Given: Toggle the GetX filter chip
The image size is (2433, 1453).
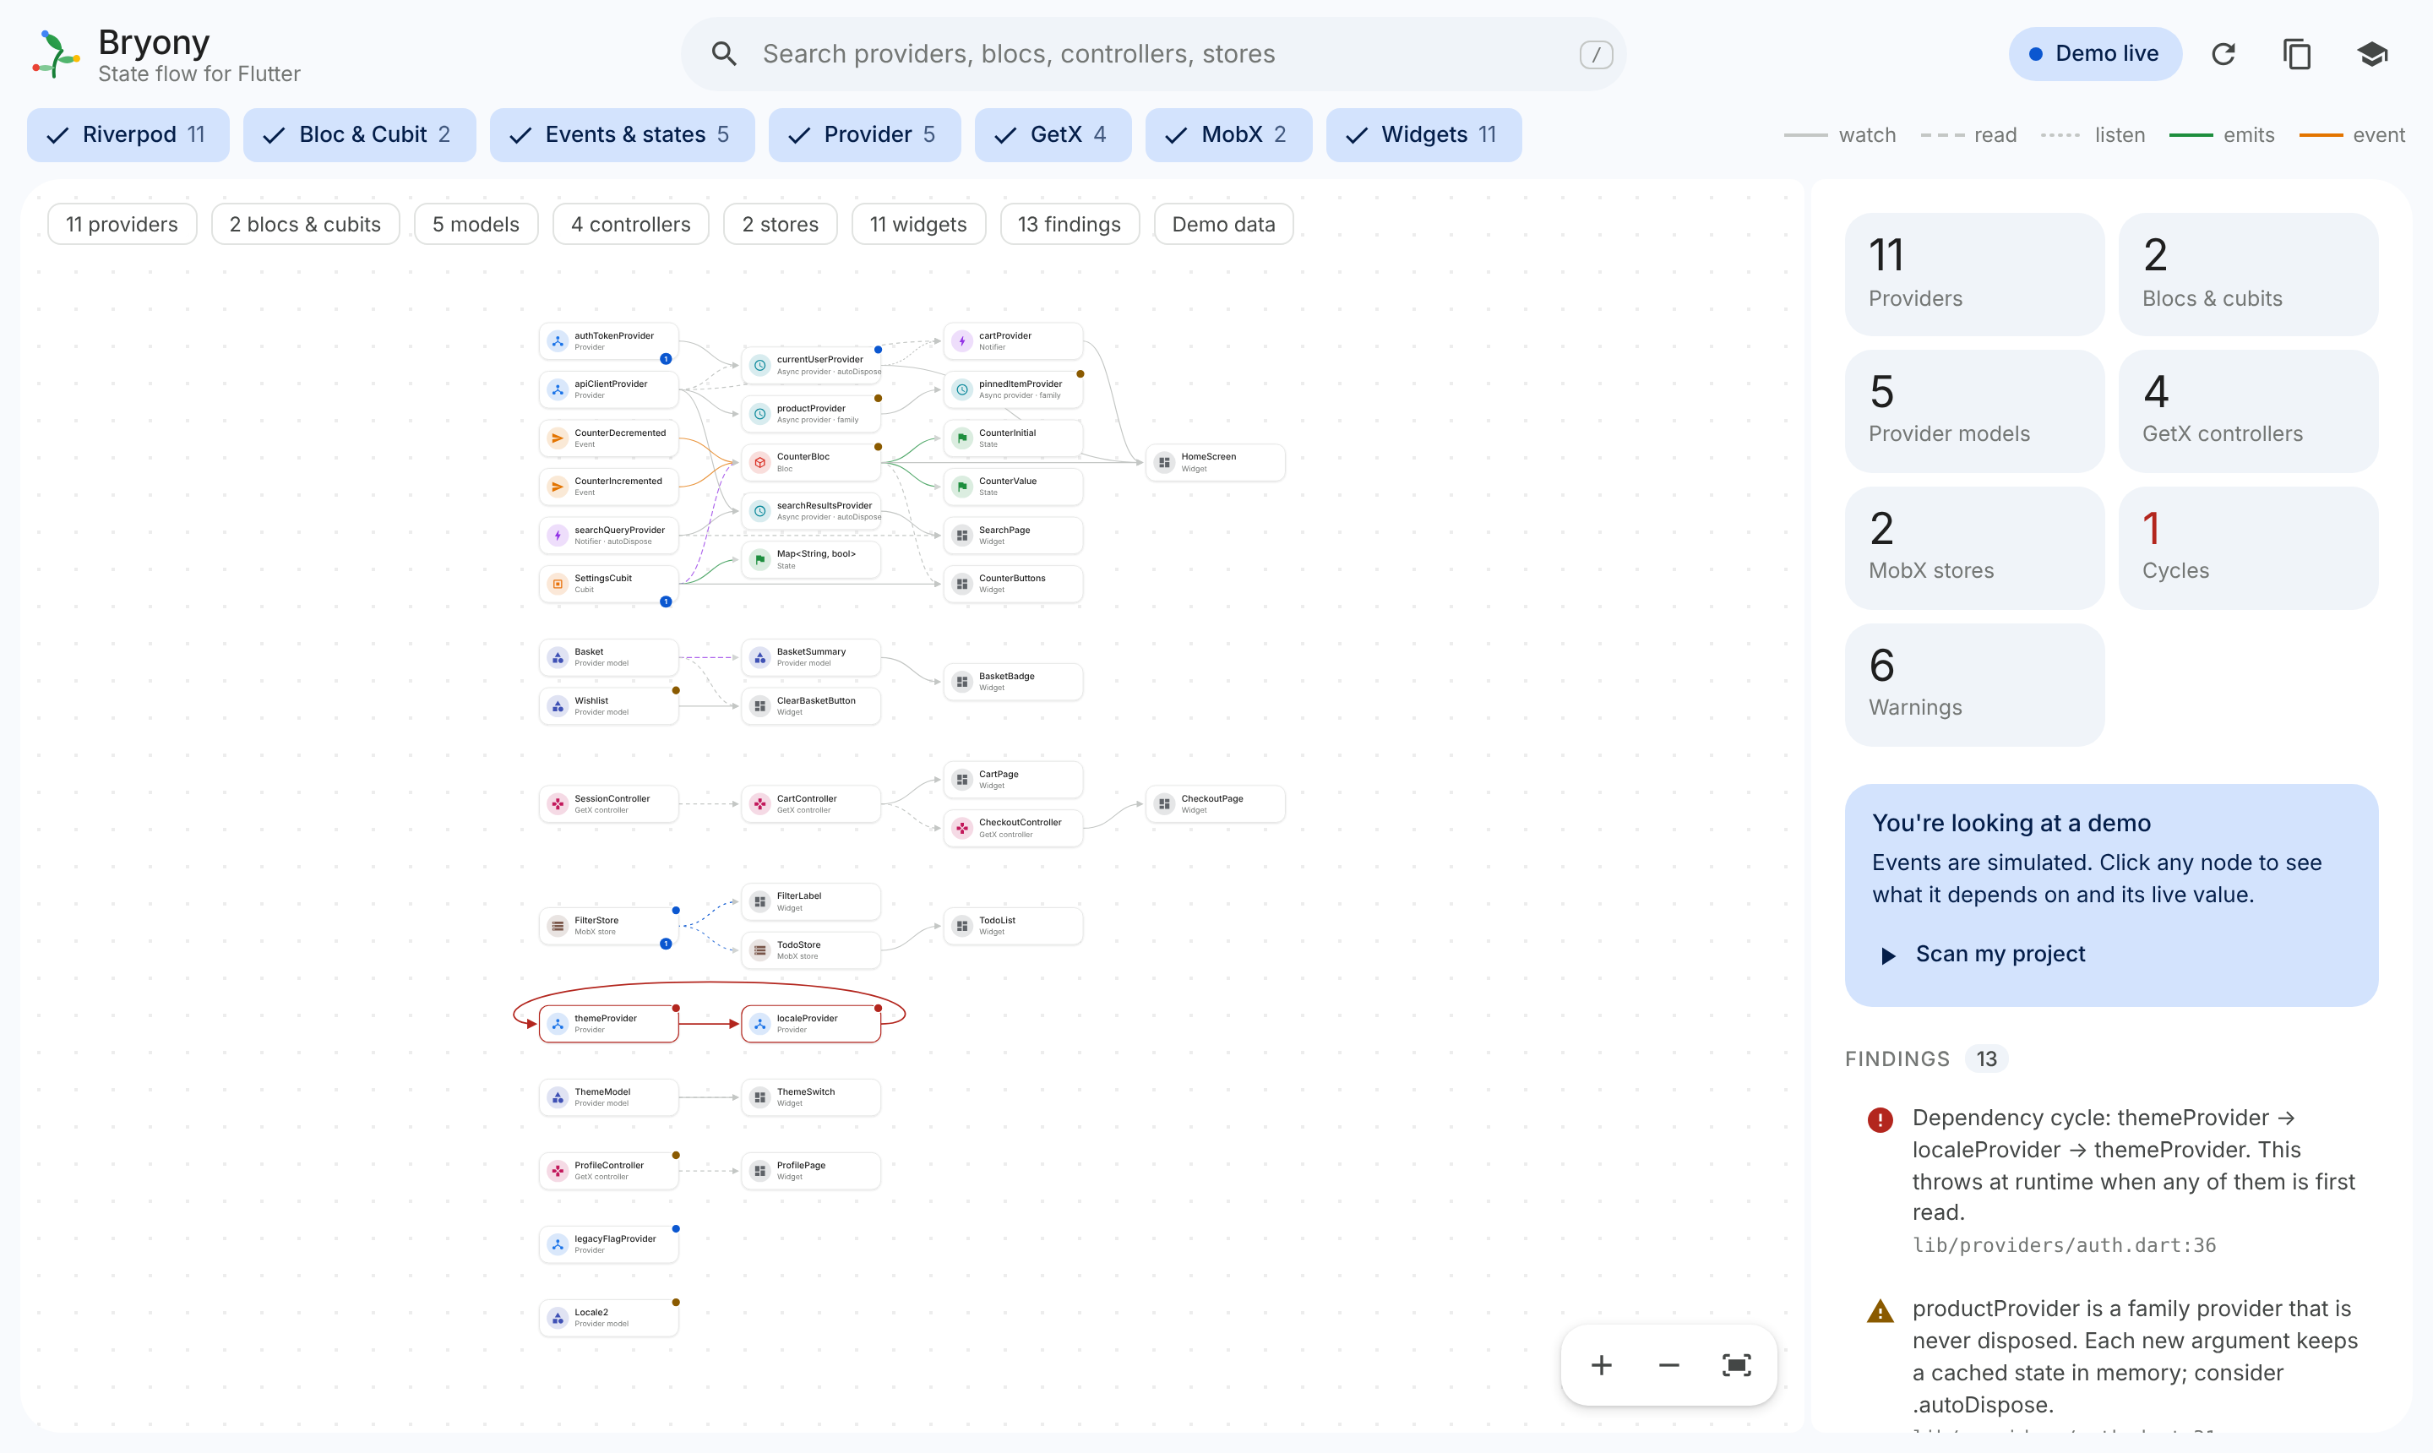Looking at the screenshot, I should point(1053,134).
